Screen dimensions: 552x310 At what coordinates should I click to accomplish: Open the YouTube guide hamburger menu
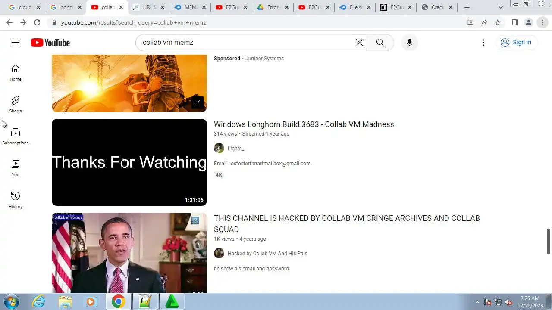pyautogui.click(x=16, y=42)
